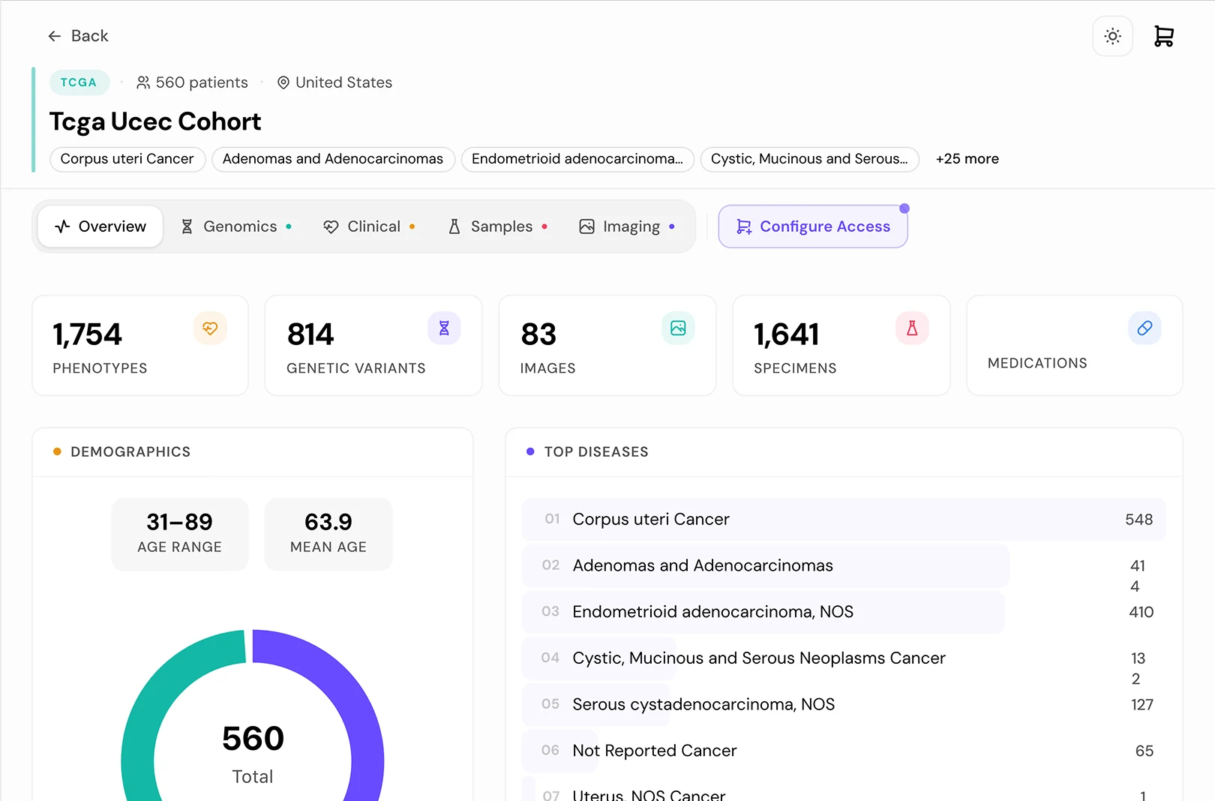Open the 1,641 Specimens card
This screenshot has height=801, width=1215.
click(841, 346)
